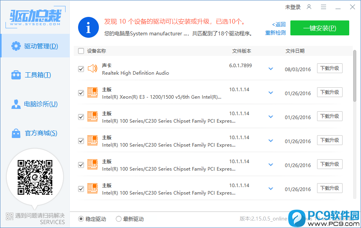Click the Realtek High Definition Audio name
This screenshot has width=361, height=228.
135,73
